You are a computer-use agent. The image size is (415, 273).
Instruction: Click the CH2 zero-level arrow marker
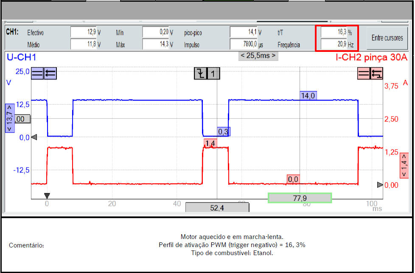[x=380, y=185]
